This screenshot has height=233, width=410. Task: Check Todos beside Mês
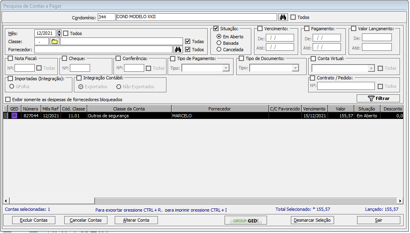(65, 33)
